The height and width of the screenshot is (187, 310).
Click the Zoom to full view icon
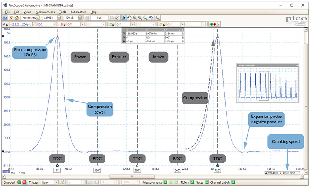[x=158, y=18]
